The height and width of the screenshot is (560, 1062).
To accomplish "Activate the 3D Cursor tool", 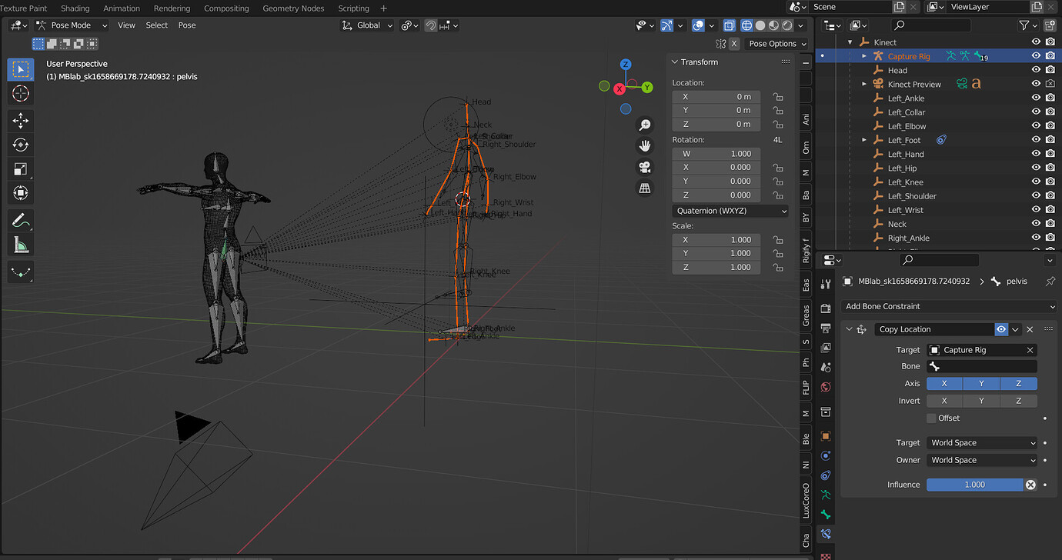I will coord(21,94).
